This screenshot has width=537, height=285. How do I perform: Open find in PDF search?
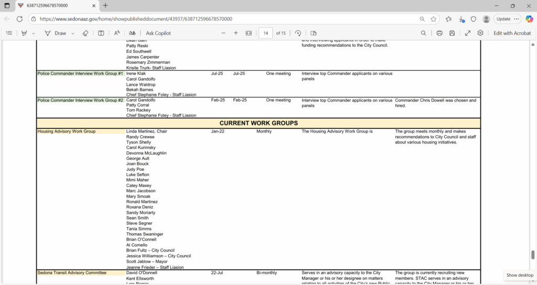423,33
